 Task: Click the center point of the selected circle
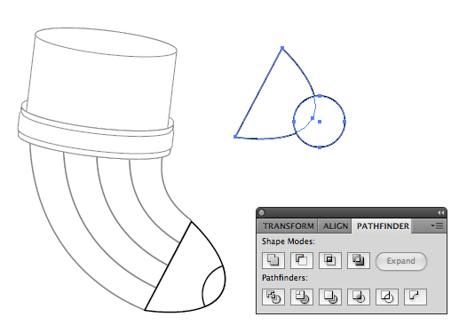point(320,122)
